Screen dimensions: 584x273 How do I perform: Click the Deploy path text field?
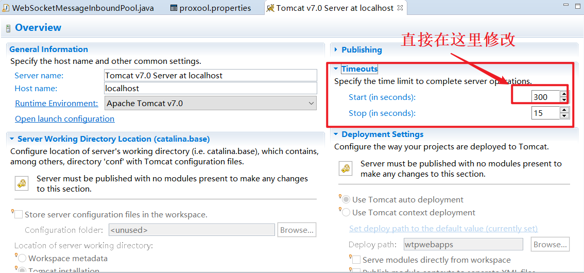click(x=463, y=244)
